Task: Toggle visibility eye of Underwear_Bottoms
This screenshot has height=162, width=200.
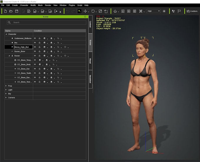Action: pyautogui.click(x=35, y=38)
